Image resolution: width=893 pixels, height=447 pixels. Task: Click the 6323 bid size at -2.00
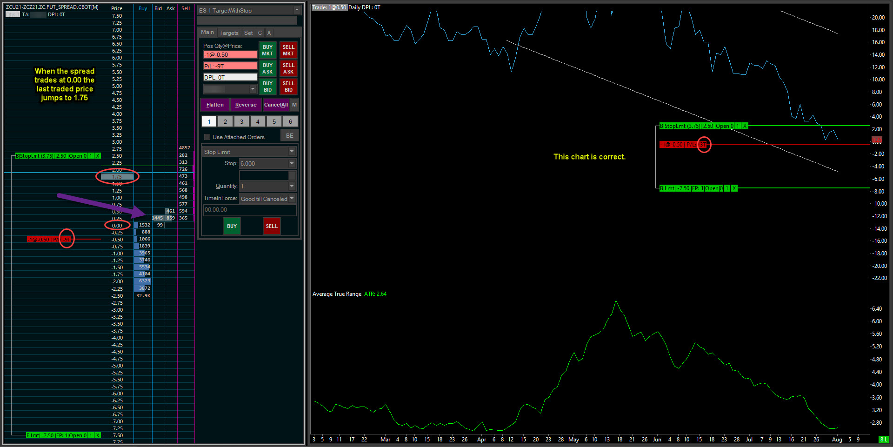pos(145,281)
